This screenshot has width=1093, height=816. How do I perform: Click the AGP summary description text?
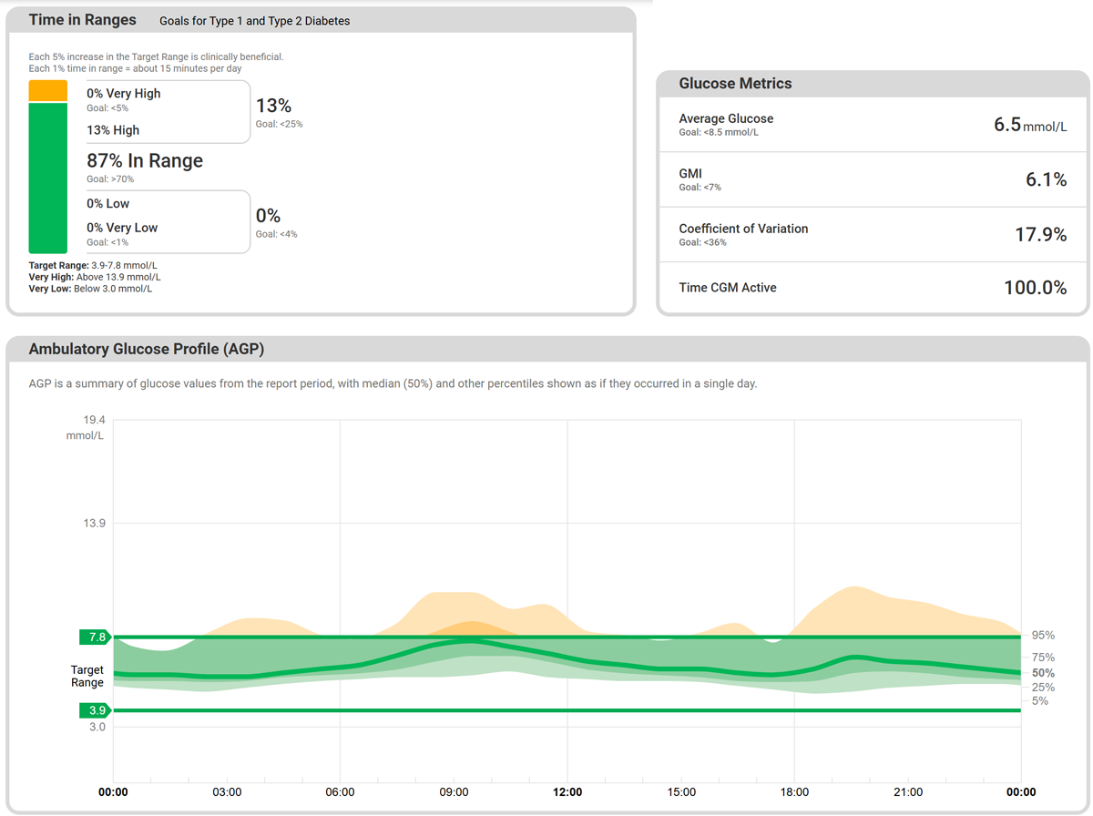pyautogui.click(x=393, y=383)
